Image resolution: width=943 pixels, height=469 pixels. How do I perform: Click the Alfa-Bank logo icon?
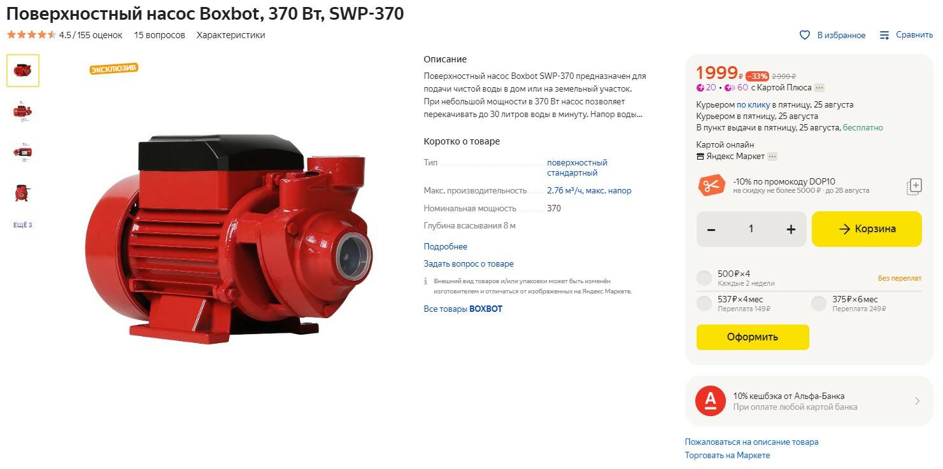[711, 401]
